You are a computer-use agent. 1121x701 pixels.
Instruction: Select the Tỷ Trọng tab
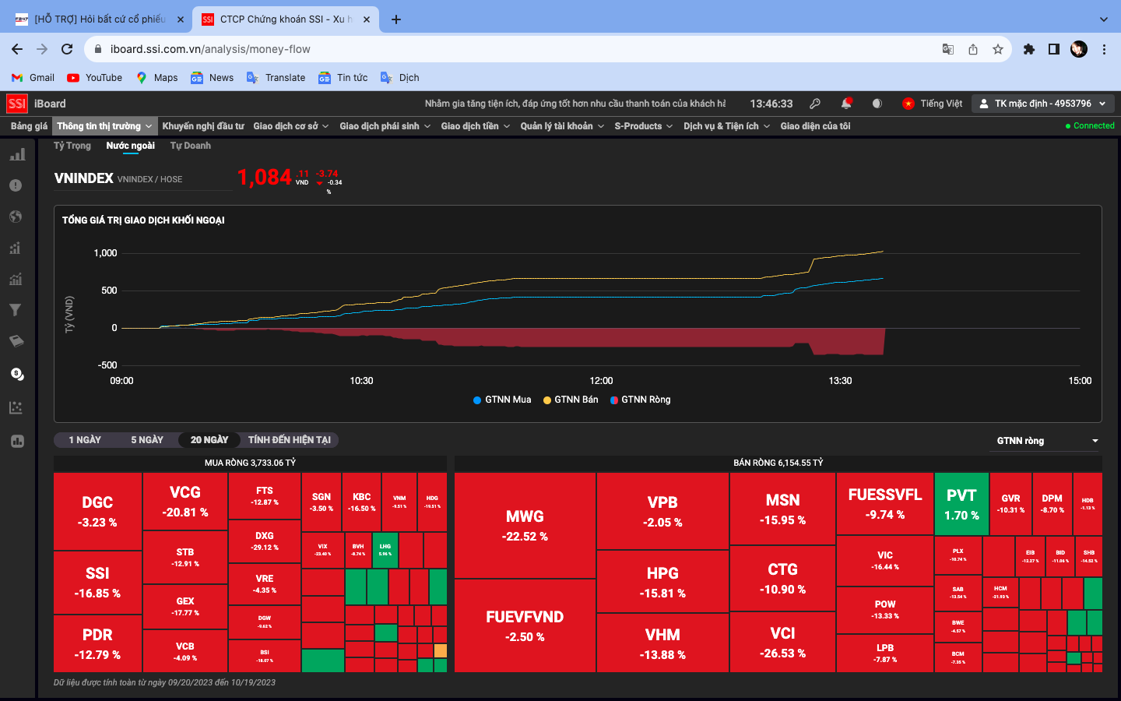click(x=72, y=146)
